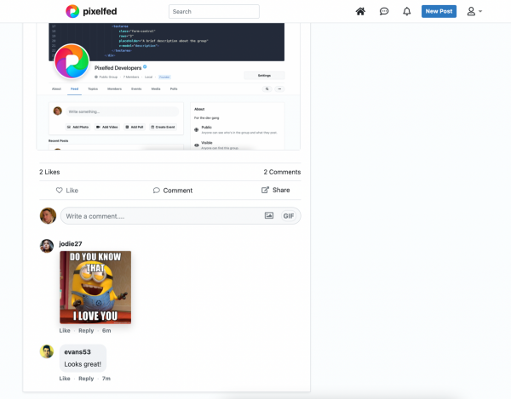Reply to evans53's comment
The height and width of the screenshot is (399, 511).
(86, 379)
